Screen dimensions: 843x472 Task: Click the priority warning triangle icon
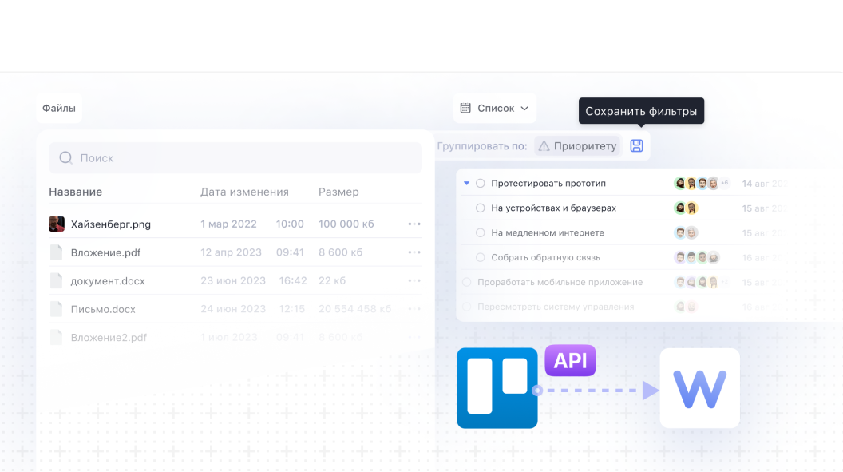[x=544, y=145]
